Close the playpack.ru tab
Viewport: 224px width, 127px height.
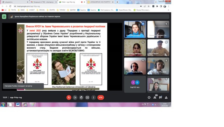(28, 2)
